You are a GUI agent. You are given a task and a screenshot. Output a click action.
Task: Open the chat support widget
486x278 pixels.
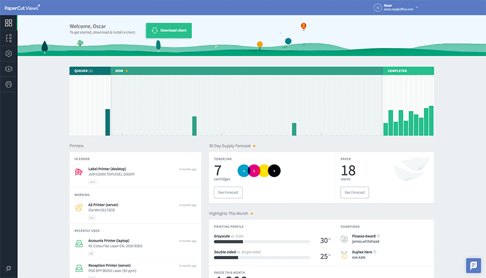click(473, 266)
